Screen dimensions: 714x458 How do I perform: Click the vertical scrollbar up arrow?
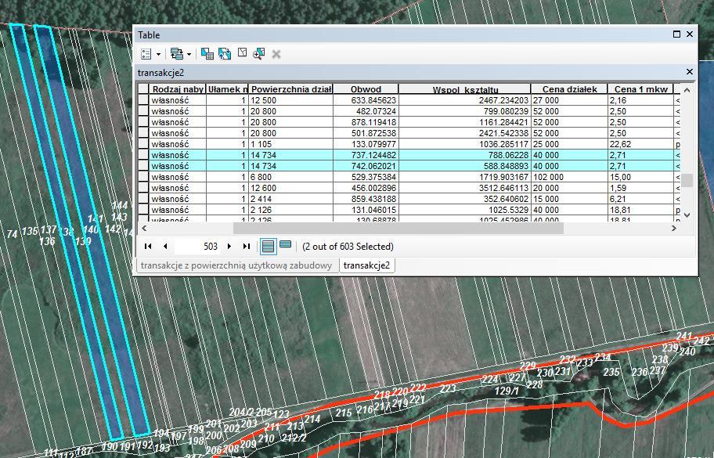pyautogui.click(x=687, y=90)
